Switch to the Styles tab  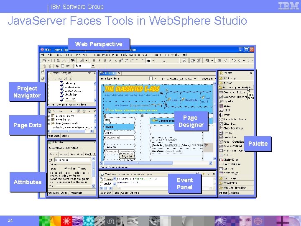point(64,193)
